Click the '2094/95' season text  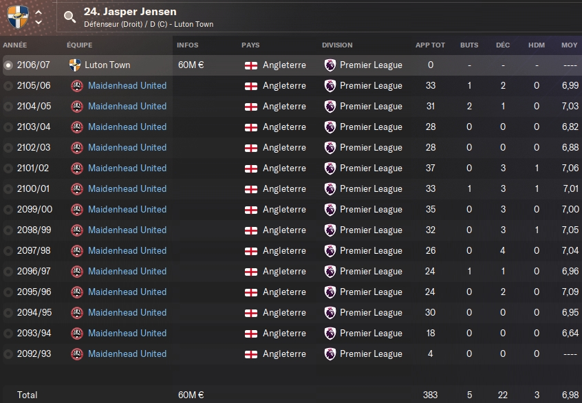[x=34, y=312]
